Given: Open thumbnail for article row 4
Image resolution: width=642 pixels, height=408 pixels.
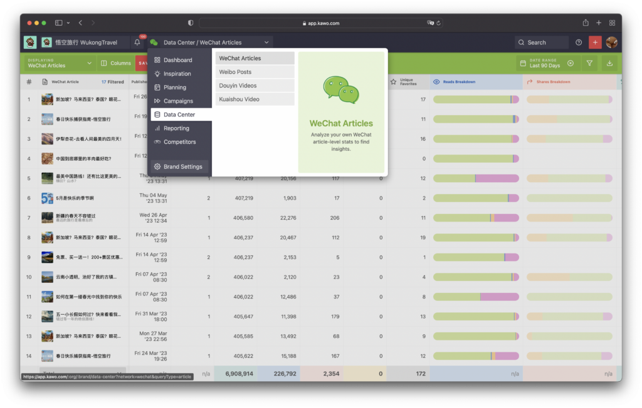Looking at the screenshot, I should pos(47,158).
